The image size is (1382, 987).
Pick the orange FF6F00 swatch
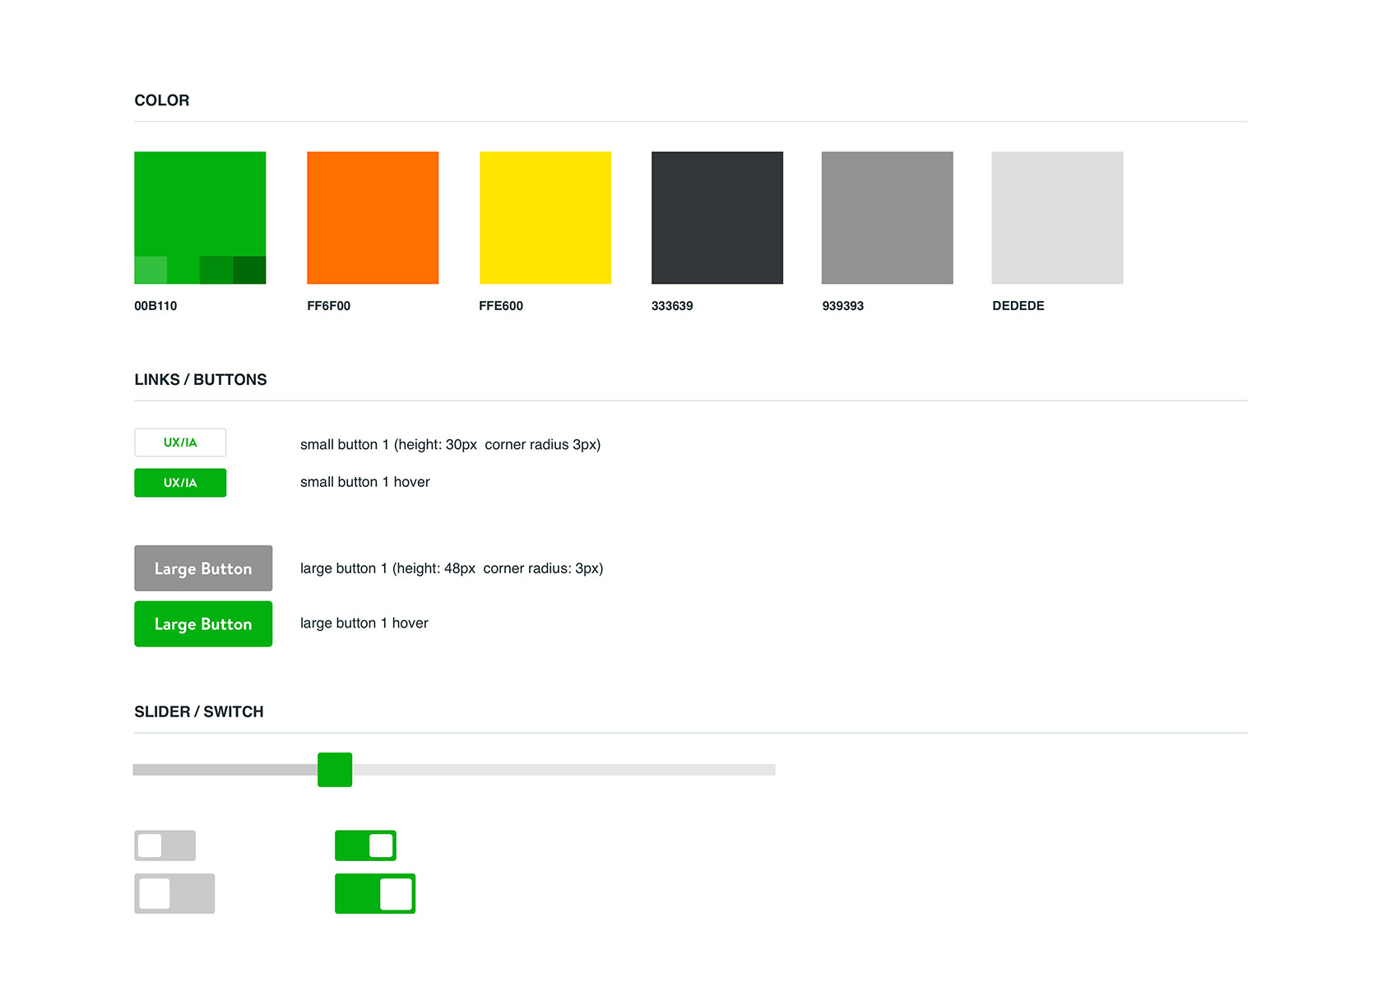373,217
